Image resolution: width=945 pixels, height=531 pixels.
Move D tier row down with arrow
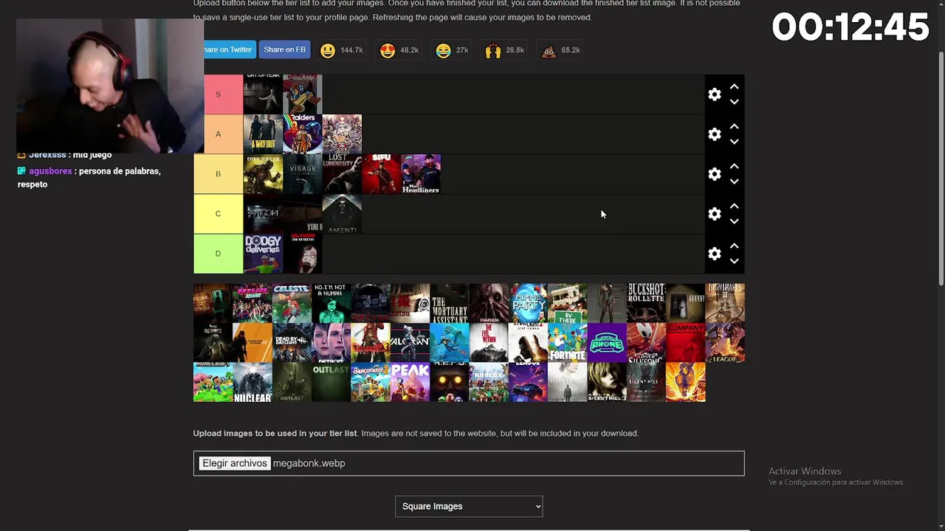tap(734, 261)
